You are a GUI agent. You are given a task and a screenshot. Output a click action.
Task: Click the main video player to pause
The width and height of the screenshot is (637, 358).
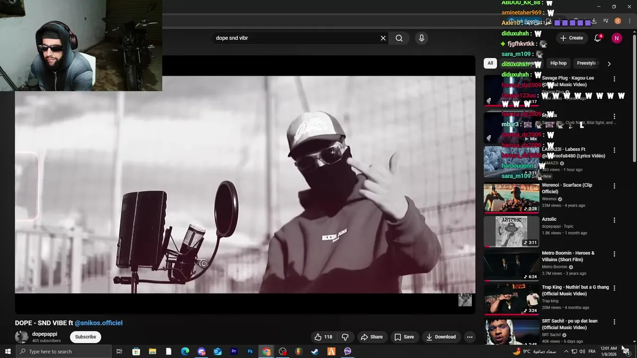point(245,184)
